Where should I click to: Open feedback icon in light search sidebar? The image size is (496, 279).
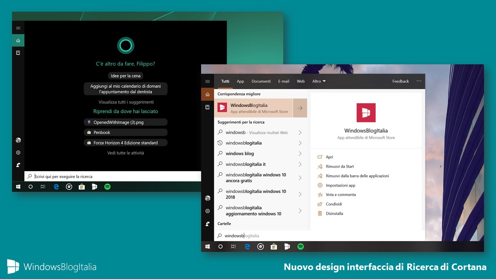208,224
